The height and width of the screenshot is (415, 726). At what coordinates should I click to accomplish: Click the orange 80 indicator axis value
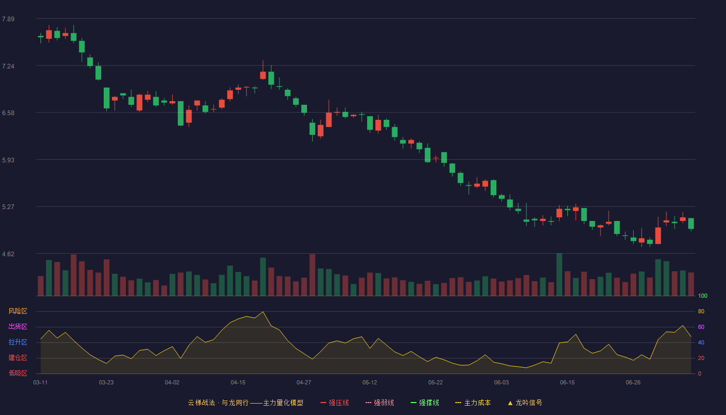coord(701,311)
